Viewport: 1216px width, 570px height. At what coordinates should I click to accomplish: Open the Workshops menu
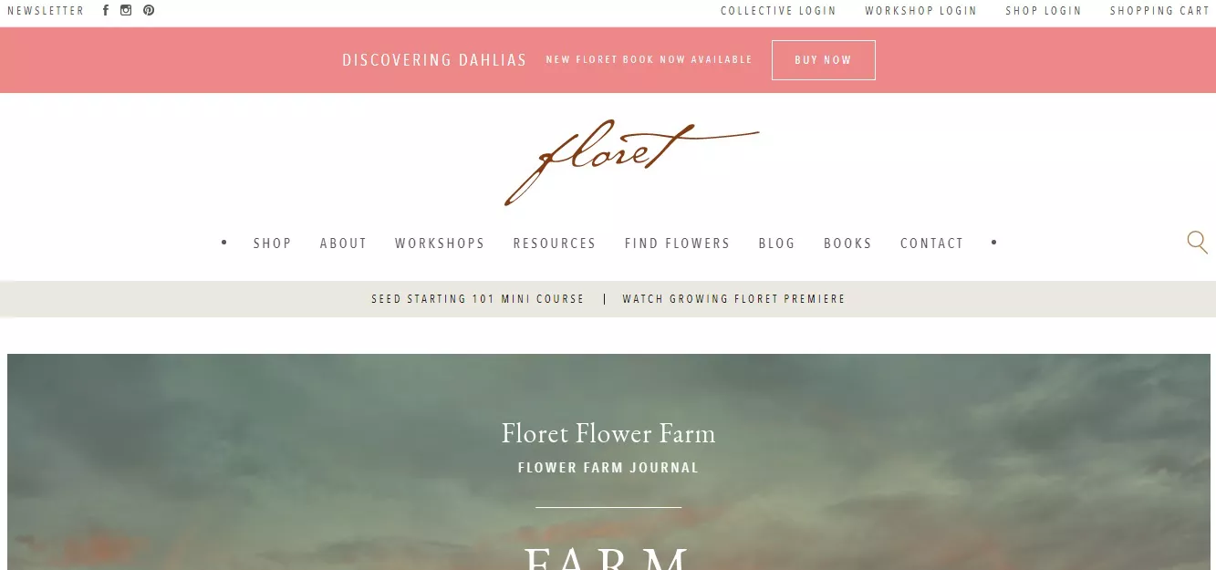[x=440, y=244]
